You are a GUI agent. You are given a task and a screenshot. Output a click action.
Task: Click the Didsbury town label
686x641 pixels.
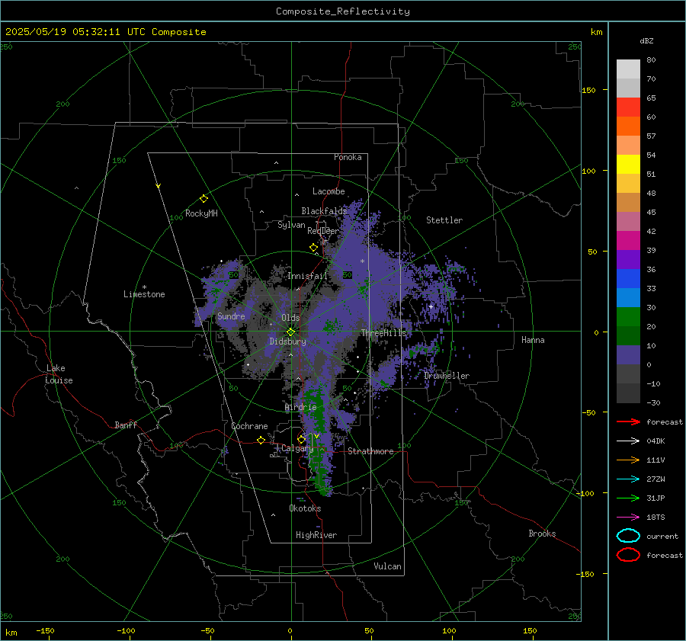[287, 341]
